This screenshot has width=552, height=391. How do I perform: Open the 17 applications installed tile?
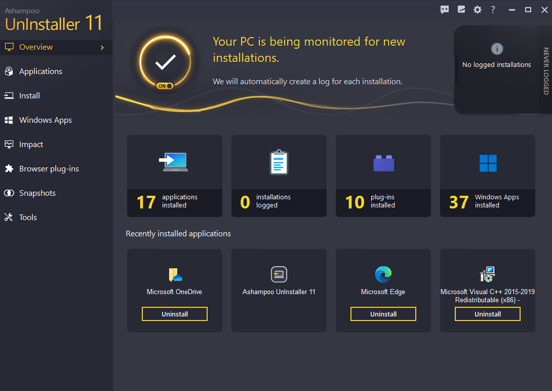pyautogui.click(x=174, y=176)
